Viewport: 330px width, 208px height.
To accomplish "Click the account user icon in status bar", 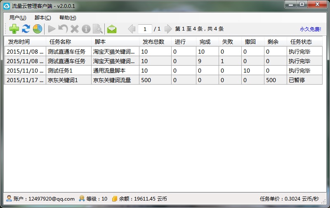I will 9,199.
